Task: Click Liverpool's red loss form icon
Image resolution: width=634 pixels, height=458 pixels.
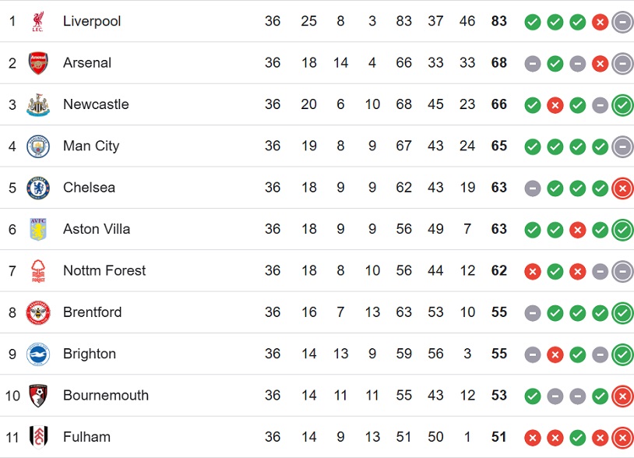Action: tap(600, 22)
